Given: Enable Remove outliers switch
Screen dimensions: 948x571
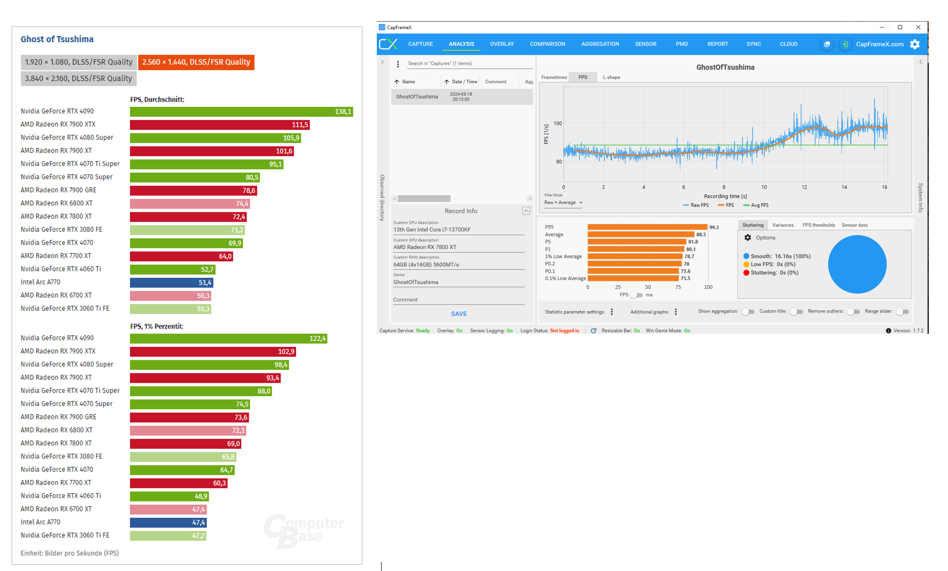Looking at the screenshot, I should click(853, 312).
